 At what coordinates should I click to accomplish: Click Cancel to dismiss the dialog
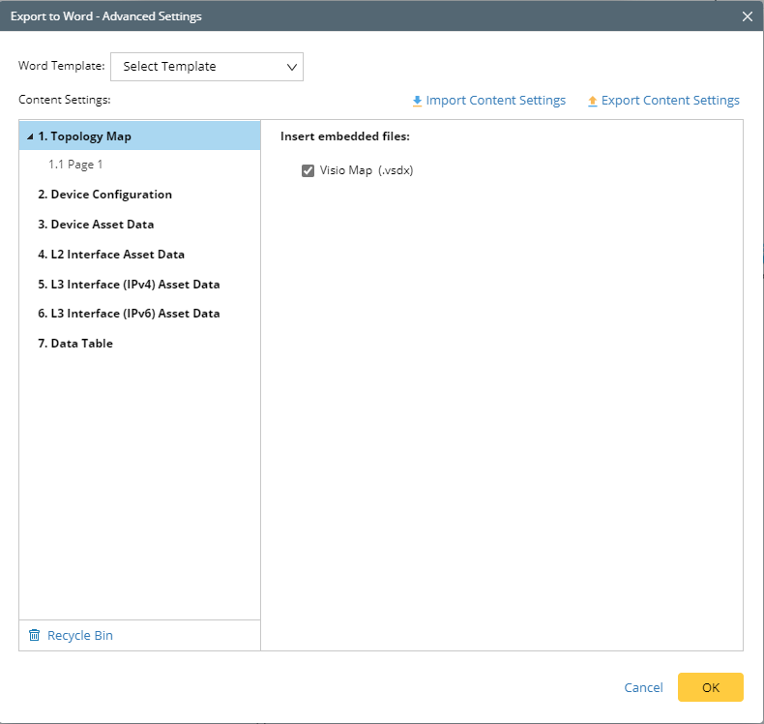pyautogui.click(x=643, y=687)
